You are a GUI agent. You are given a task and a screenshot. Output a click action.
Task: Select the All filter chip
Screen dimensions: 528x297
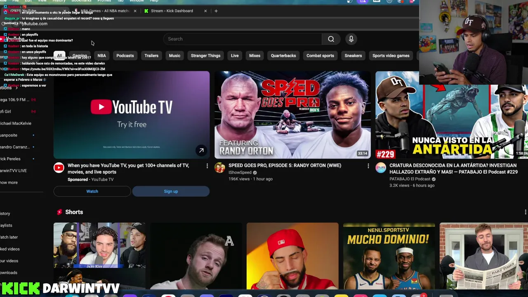pos(59,56)
